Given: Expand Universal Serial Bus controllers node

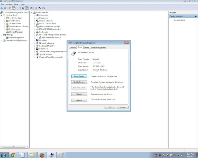Looking at the screenshot, I should (35, 57).
